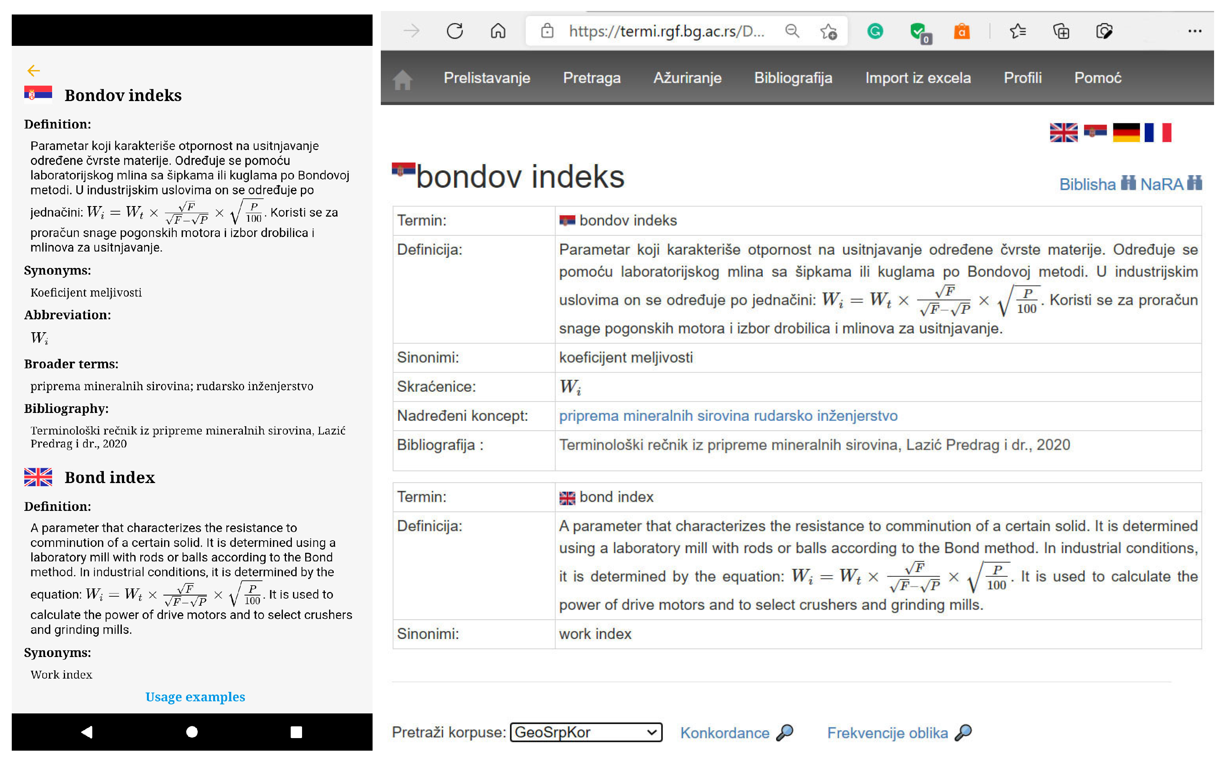This screenshot has height=762, width=1227.
Task: Switch language with Serbian flag icon
Action: coord(1095,130)
